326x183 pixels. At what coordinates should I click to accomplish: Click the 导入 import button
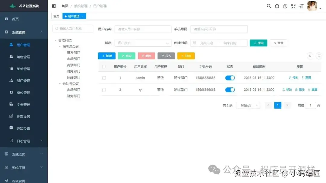pyautogui.click(x=166, y=56)
